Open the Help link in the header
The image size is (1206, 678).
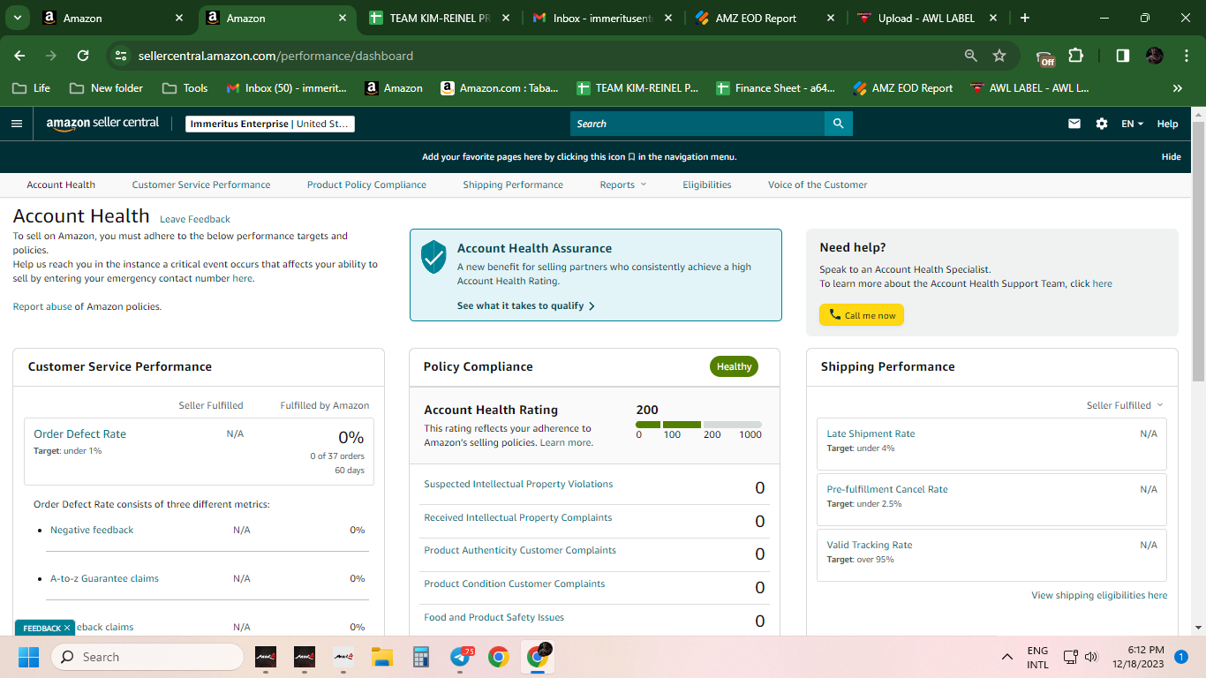point(1167,124)
